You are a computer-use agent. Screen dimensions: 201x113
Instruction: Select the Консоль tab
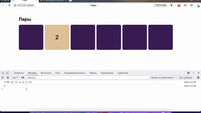tap(32, 73)
